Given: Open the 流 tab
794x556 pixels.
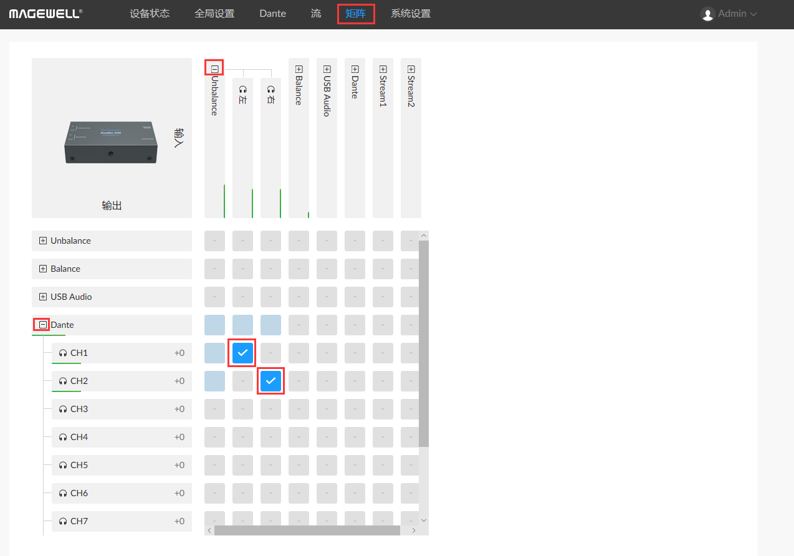Looking at the screenshot, I should pyautogui.click(x=316, y=14).
